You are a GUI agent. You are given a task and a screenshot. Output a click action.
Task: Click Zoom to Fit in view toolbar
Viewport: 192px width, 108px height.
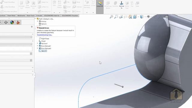pyautogui.click(x=111, y=17)
